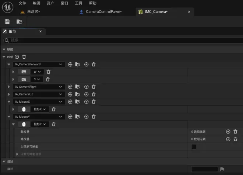
Task: Remove the S key binding
Action: click(x=48, y=79)
